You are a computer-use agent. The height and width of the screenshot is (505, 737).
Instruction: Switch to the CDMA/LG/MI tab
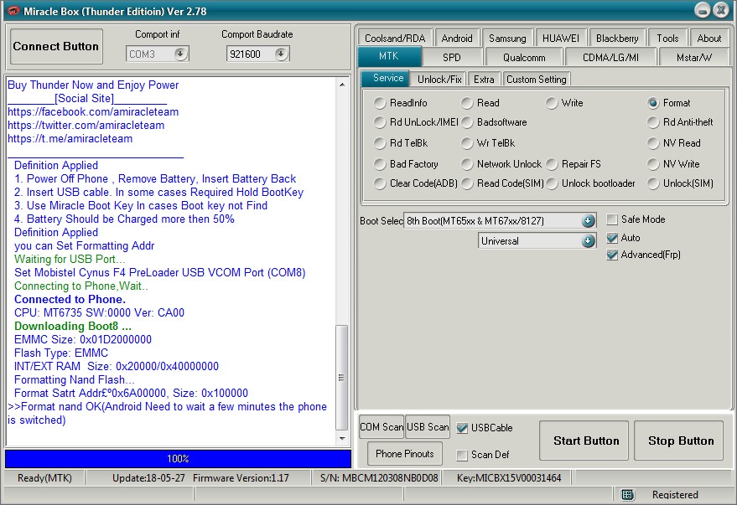pos(610,58)
